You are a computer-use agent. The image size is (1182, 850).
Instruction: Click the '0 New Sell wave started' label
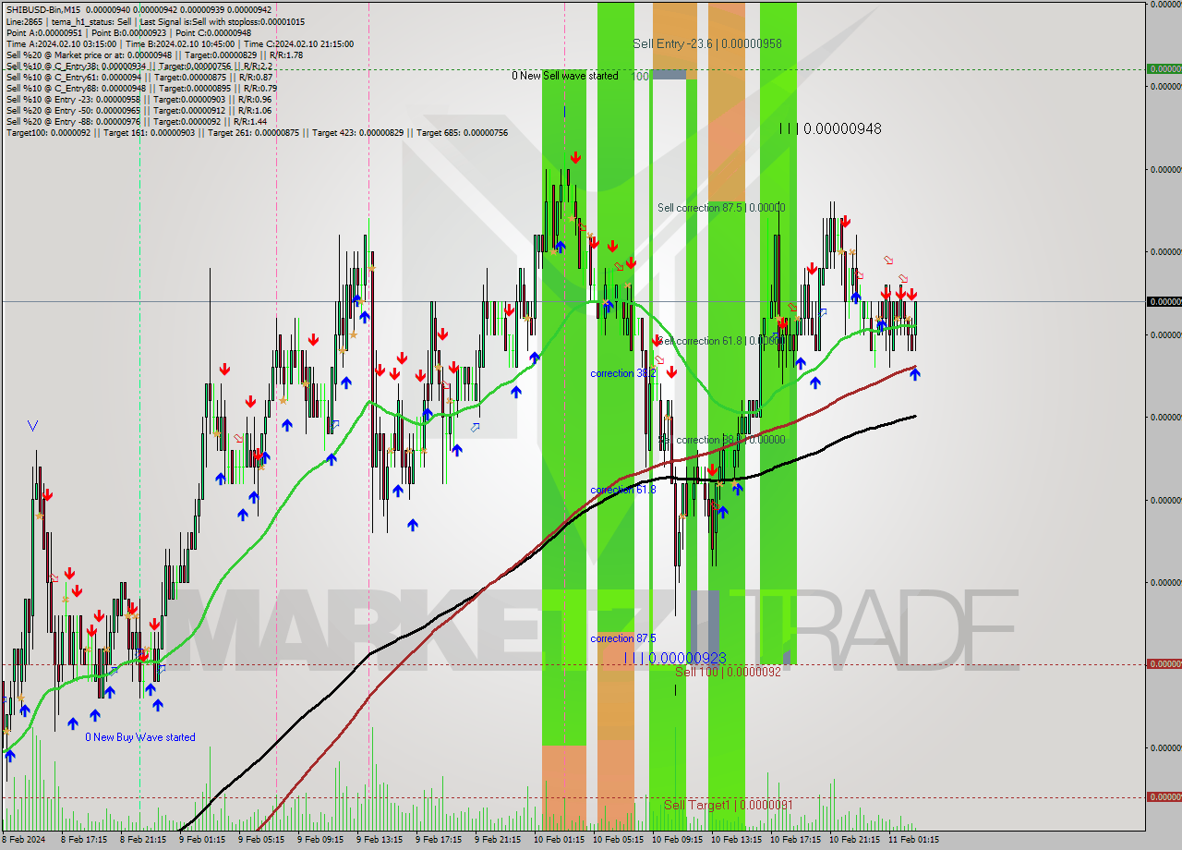point(565,76)
